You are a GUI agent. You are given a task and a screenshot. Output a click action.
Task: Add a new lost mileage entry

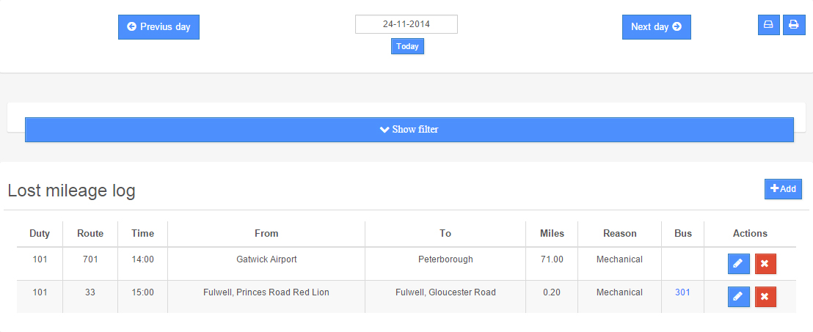783,189
